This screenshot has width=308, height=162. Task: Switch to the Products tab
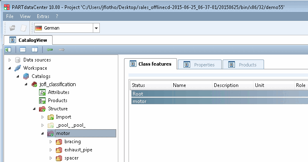coord(243,64)
